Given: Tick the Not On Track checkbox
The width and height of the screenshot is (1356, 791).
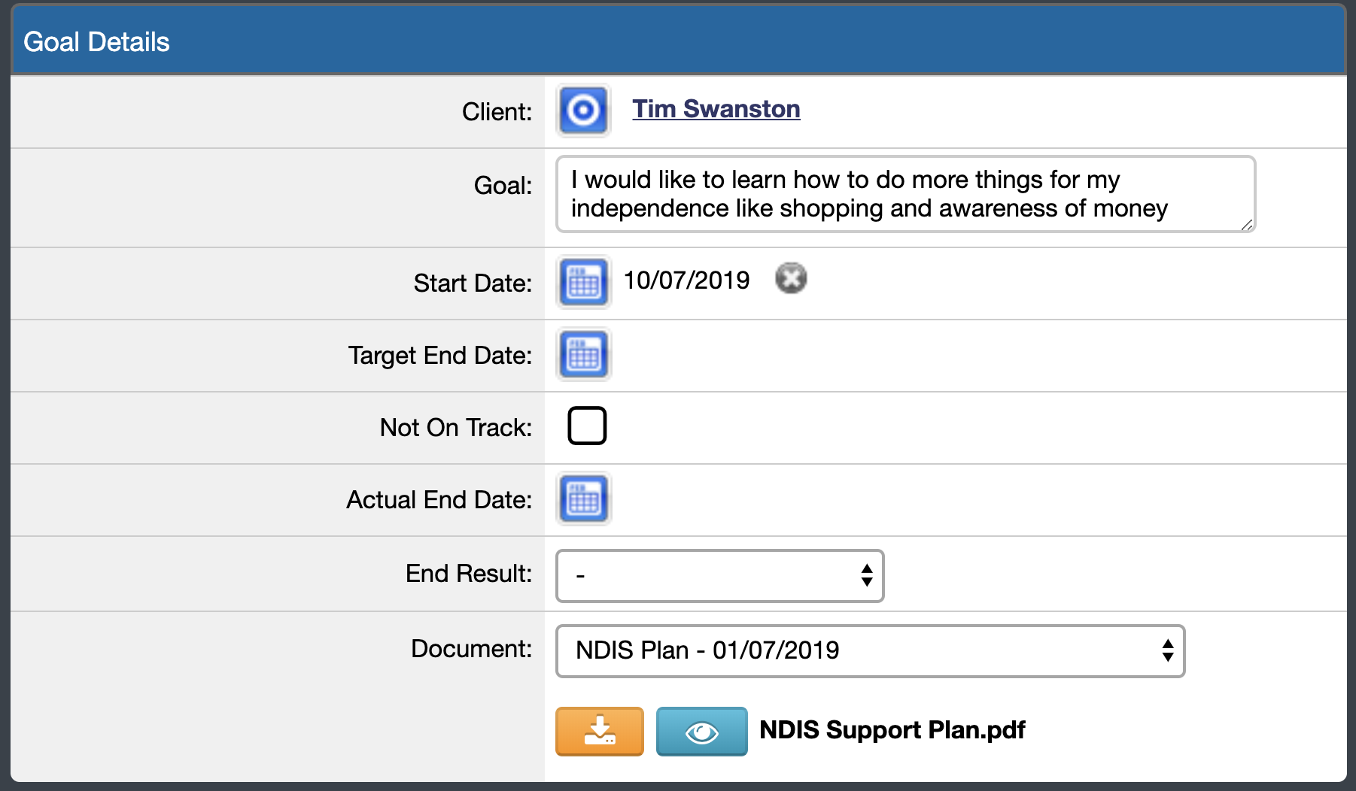Looking at the screenshot, I should click(587, 426).
